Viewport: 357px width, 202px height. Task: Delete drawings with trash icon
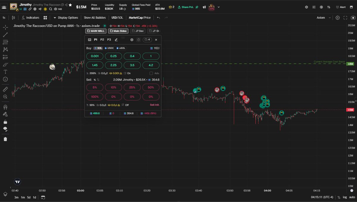pyautogui.click(x=5, y=139)
